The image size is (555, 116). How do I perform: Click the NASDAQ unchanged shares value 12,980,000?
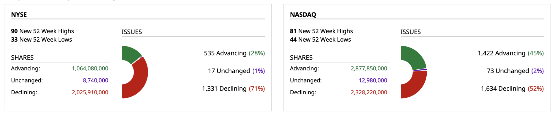tap(373, 80)
